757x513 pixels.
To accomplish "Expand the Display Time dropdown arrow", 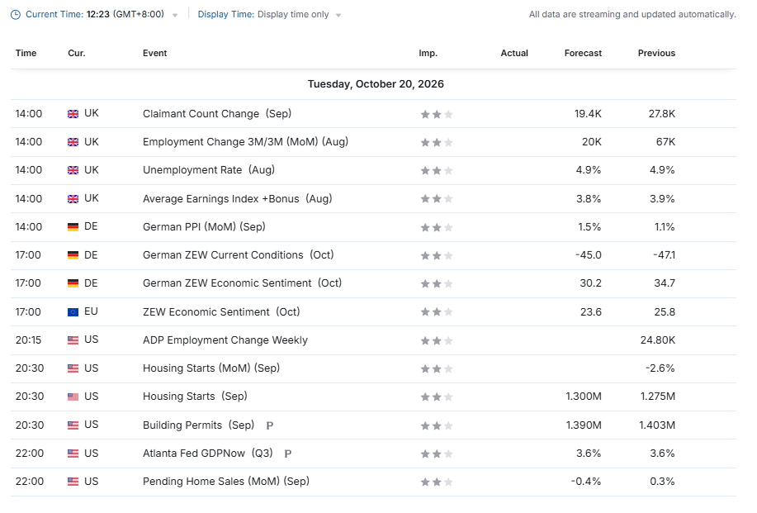I will 338,16.
